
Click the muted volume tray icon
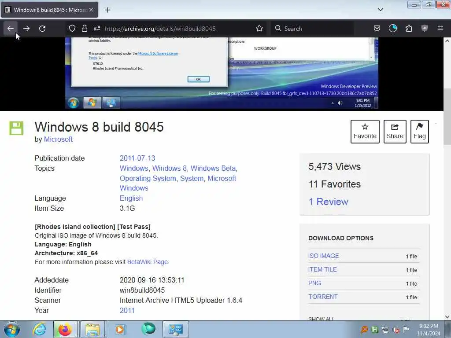(x=396, y=330)
